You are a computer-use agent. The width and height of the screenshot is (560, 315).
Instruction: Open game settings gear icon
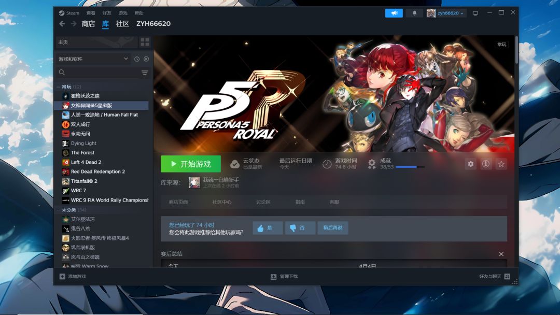tap(471, 164)
